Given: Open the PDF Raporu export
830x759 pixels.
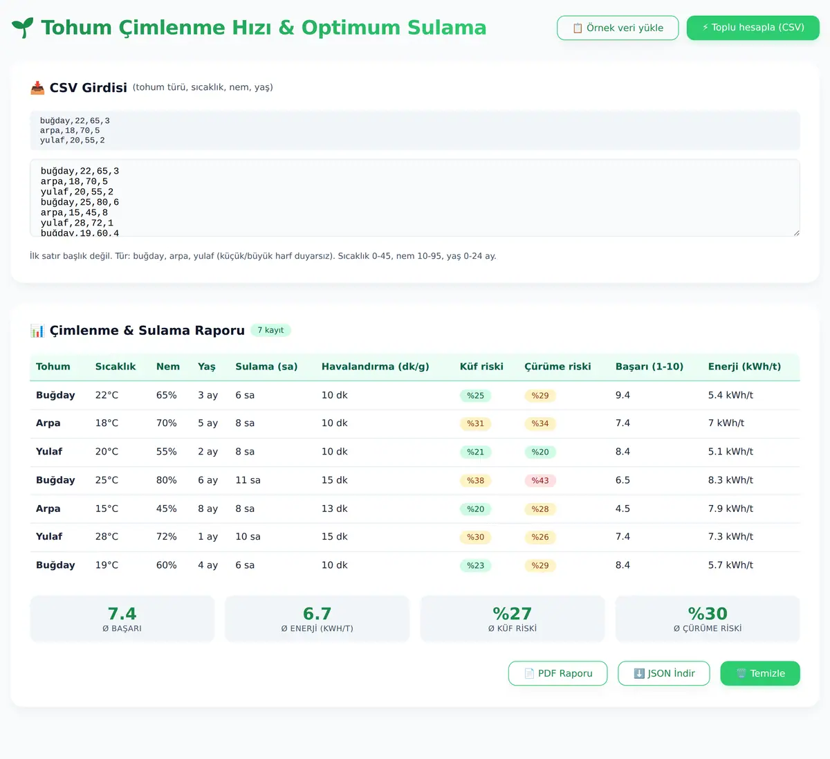Looking at the screenshot, I should coord(557,673).
